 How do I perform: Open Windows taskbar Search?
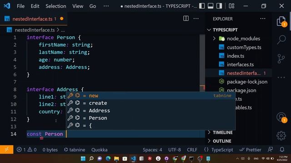[91, 158]
